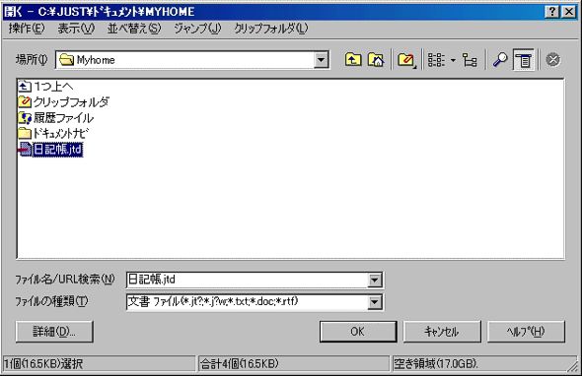
Task: Jump to the home folder icon
Action: [376, 60]
